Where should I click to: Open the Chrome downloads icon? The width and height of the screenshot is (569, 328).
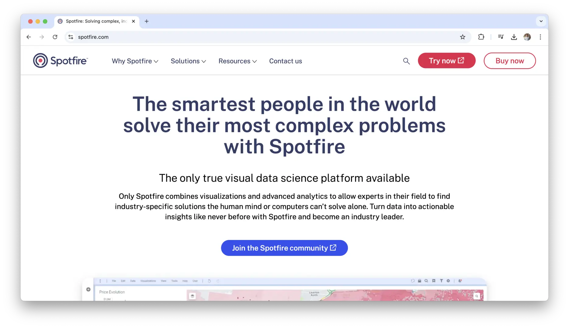coord(514,37)
